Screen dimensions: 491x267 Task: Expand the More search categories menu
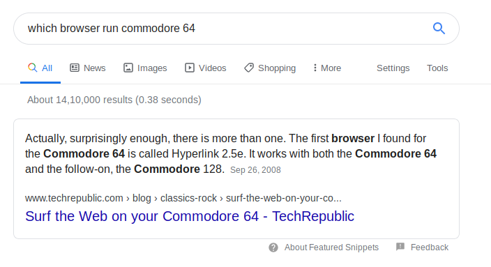coord(327,68)
